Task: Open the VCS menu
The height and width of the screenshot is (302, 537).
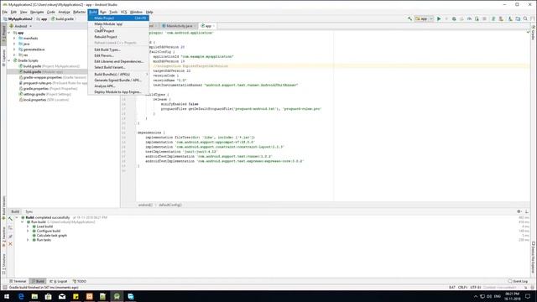Action: point(123,12)
